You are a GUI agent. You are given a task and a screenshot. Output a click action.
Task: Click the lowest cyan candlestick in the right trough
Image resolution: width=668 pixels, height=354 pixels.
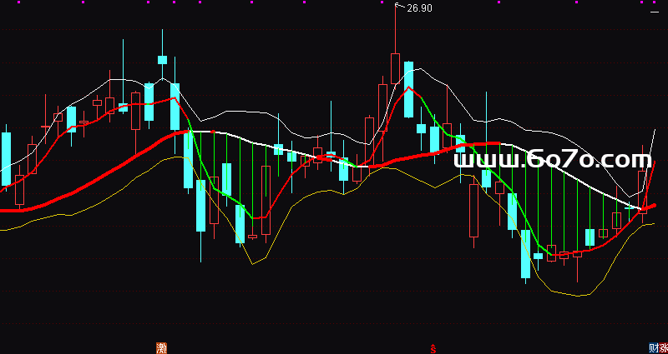(525, 254)
